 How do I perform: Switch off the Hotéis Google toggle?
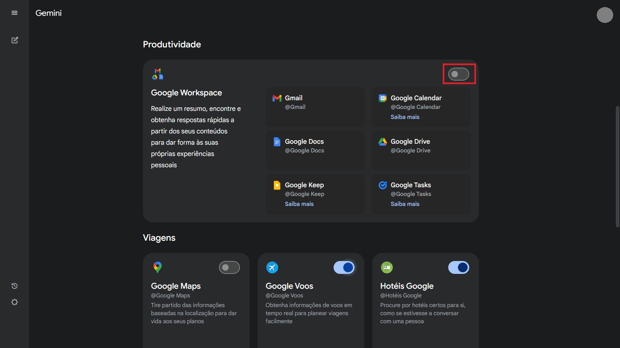(x=459, y=267)
